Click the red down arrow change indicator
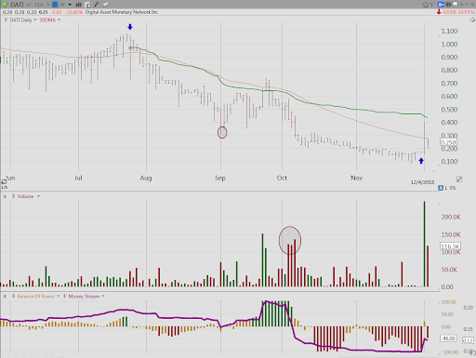The height and width of the screenshot is (358, 476). point(439,12)
